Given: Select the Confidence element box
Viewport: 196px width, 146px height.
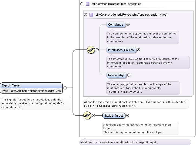Looking at the screenshot, I should pyautogui.click(x=116, y=25).
